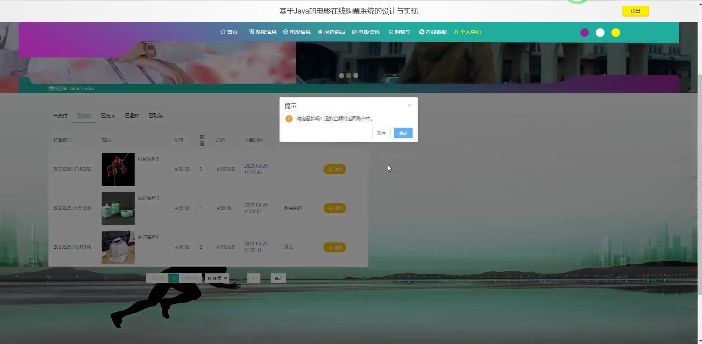Viewport: 702px width, 344px height.
Task: Open the green cups thumbnail for 周边名称3
Action: click(x=118, y=208)
